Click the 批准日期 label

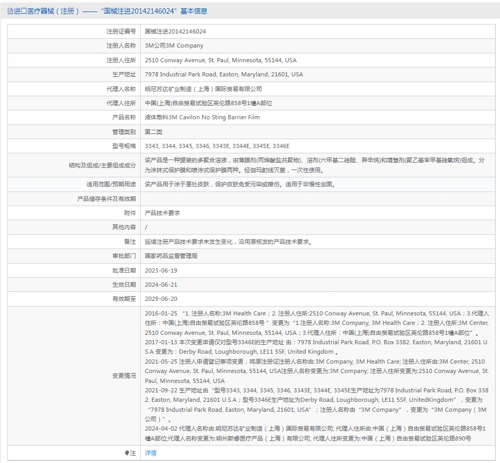coord(124,270)
